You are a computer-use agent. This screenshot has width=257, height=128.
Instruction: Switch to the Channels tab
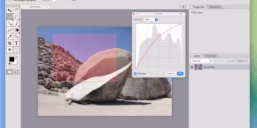pyautogui.click(x=211, y=56)
